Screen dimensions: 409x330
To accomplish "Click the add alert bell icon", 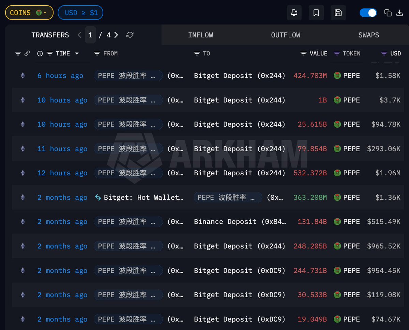I will coord(294,13).
